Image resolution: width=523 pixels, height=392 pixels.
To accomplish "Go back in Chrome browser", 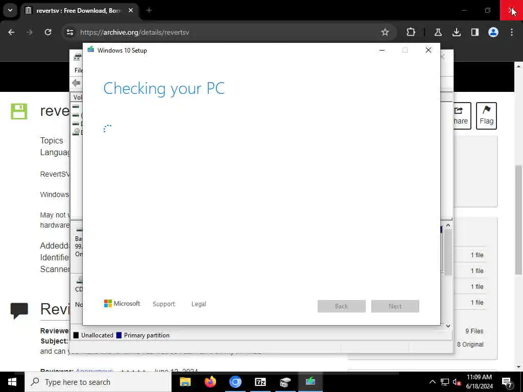I will [x=11, y=32].
